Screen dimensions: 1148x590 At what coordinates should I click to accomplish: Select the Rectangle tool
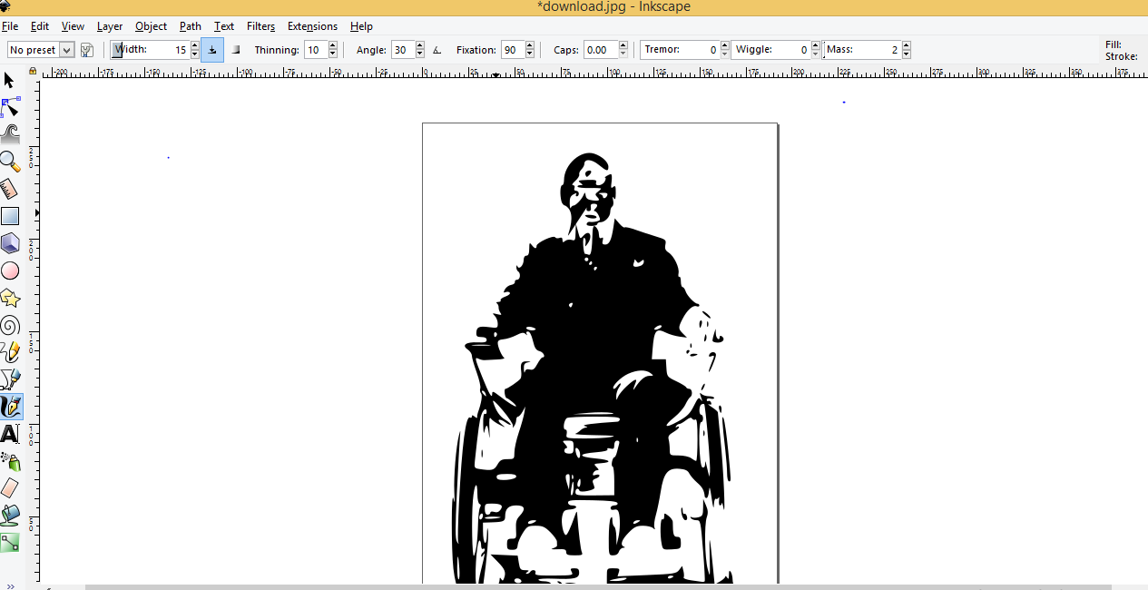point(10,216)
